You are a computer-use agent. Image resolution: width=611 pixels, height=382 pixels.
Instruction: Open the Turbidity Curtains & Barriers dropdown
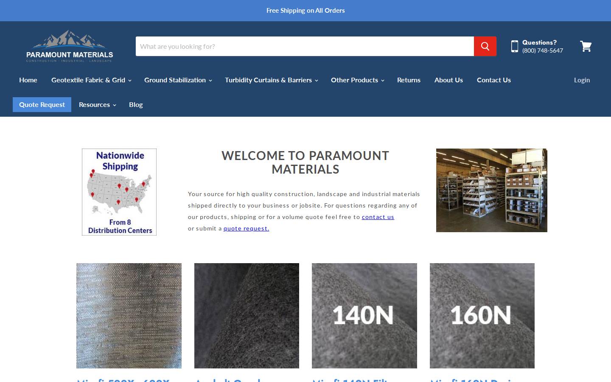pyautogui.click(x=271, y=80)
